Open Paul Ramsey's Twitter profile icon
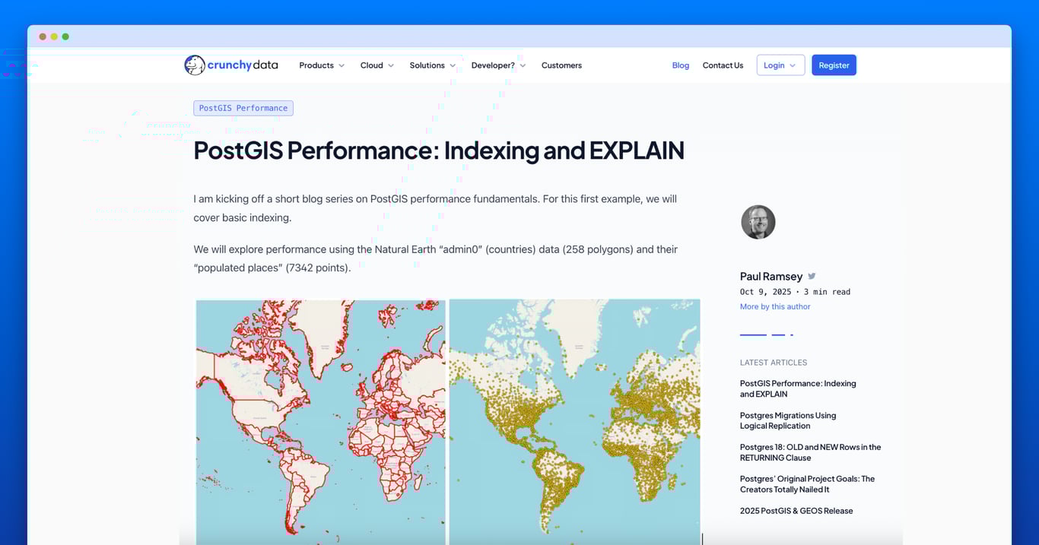The height and width of the screenshot is (545, 1039). coord(811,275)
